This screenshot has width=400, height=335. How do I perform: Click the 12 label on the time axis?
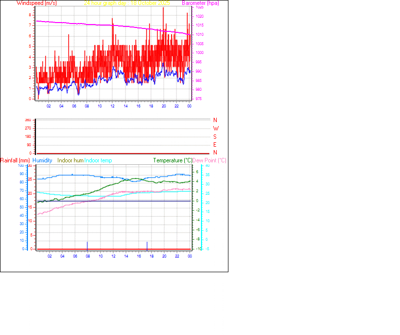[113, 105]
